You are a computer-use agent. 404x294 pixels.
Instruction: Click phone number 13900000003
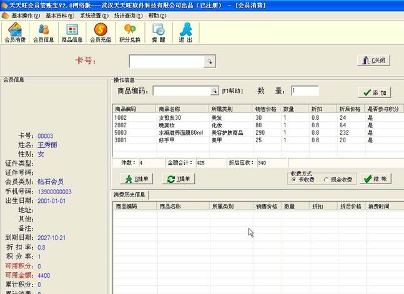[54, 192]
